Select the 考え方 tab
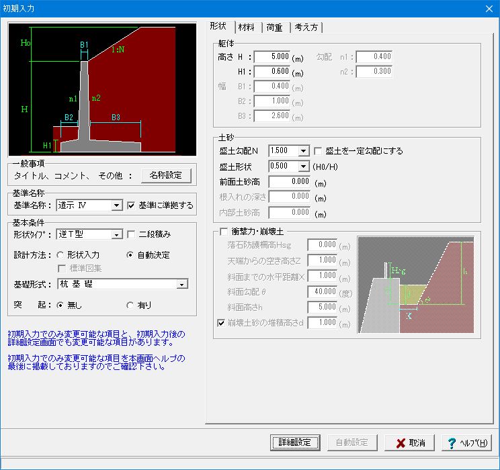The height and width of the screenshot is (470, 500). (306, 28)
